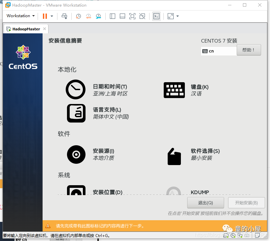270x241 pixels.
Task: Click the 开始安装(B) begin installation button
Action: (x=247, y=203)
